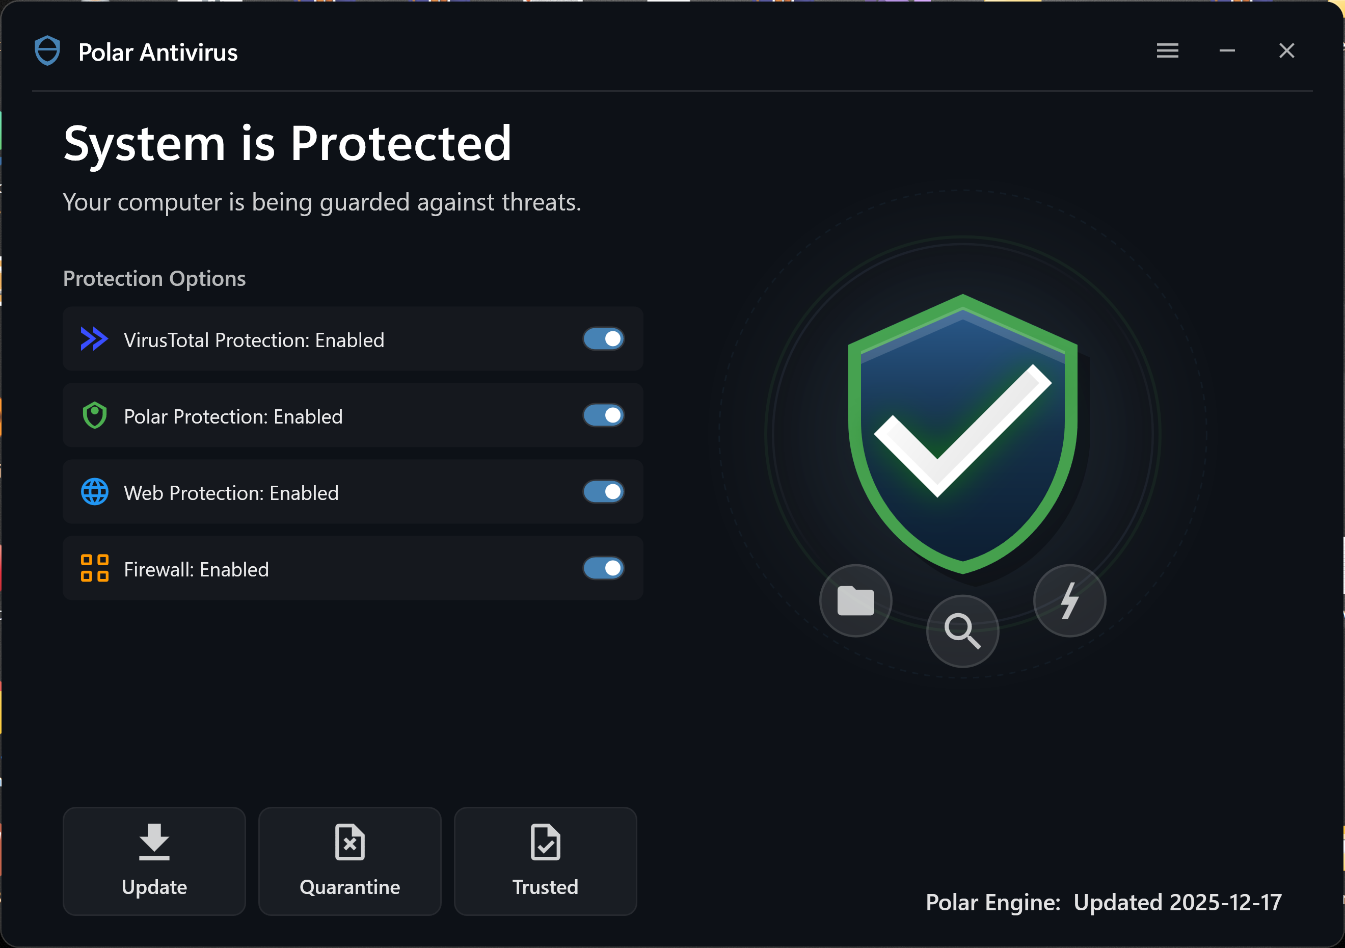Close the Polar Antivirus window
This screenshot has width=1345, height=948.
pos(1286,51)
